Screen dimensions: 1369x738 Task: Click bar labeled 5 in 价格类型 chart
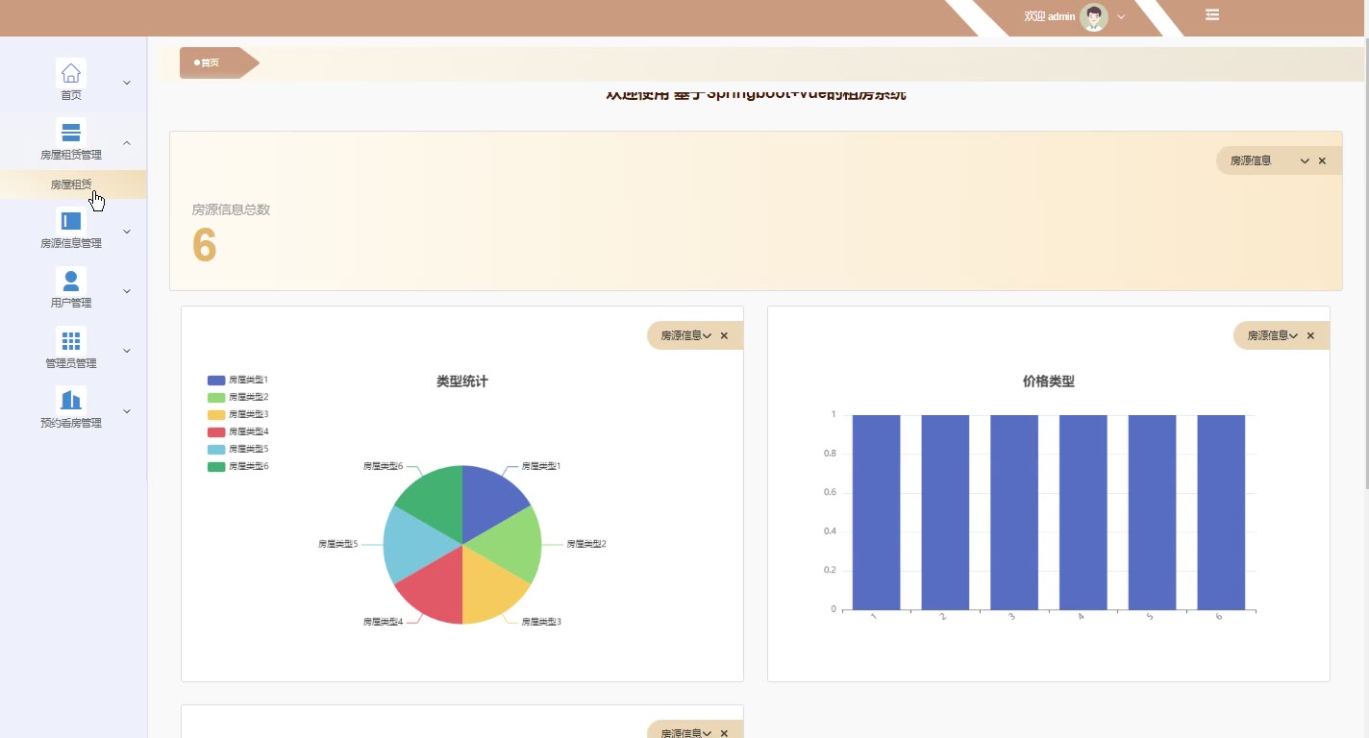(1152, 512)
